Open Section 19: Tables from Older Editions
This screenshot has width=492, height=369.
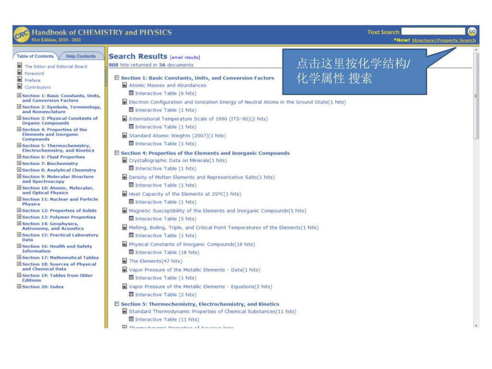[x=58, y=278]
